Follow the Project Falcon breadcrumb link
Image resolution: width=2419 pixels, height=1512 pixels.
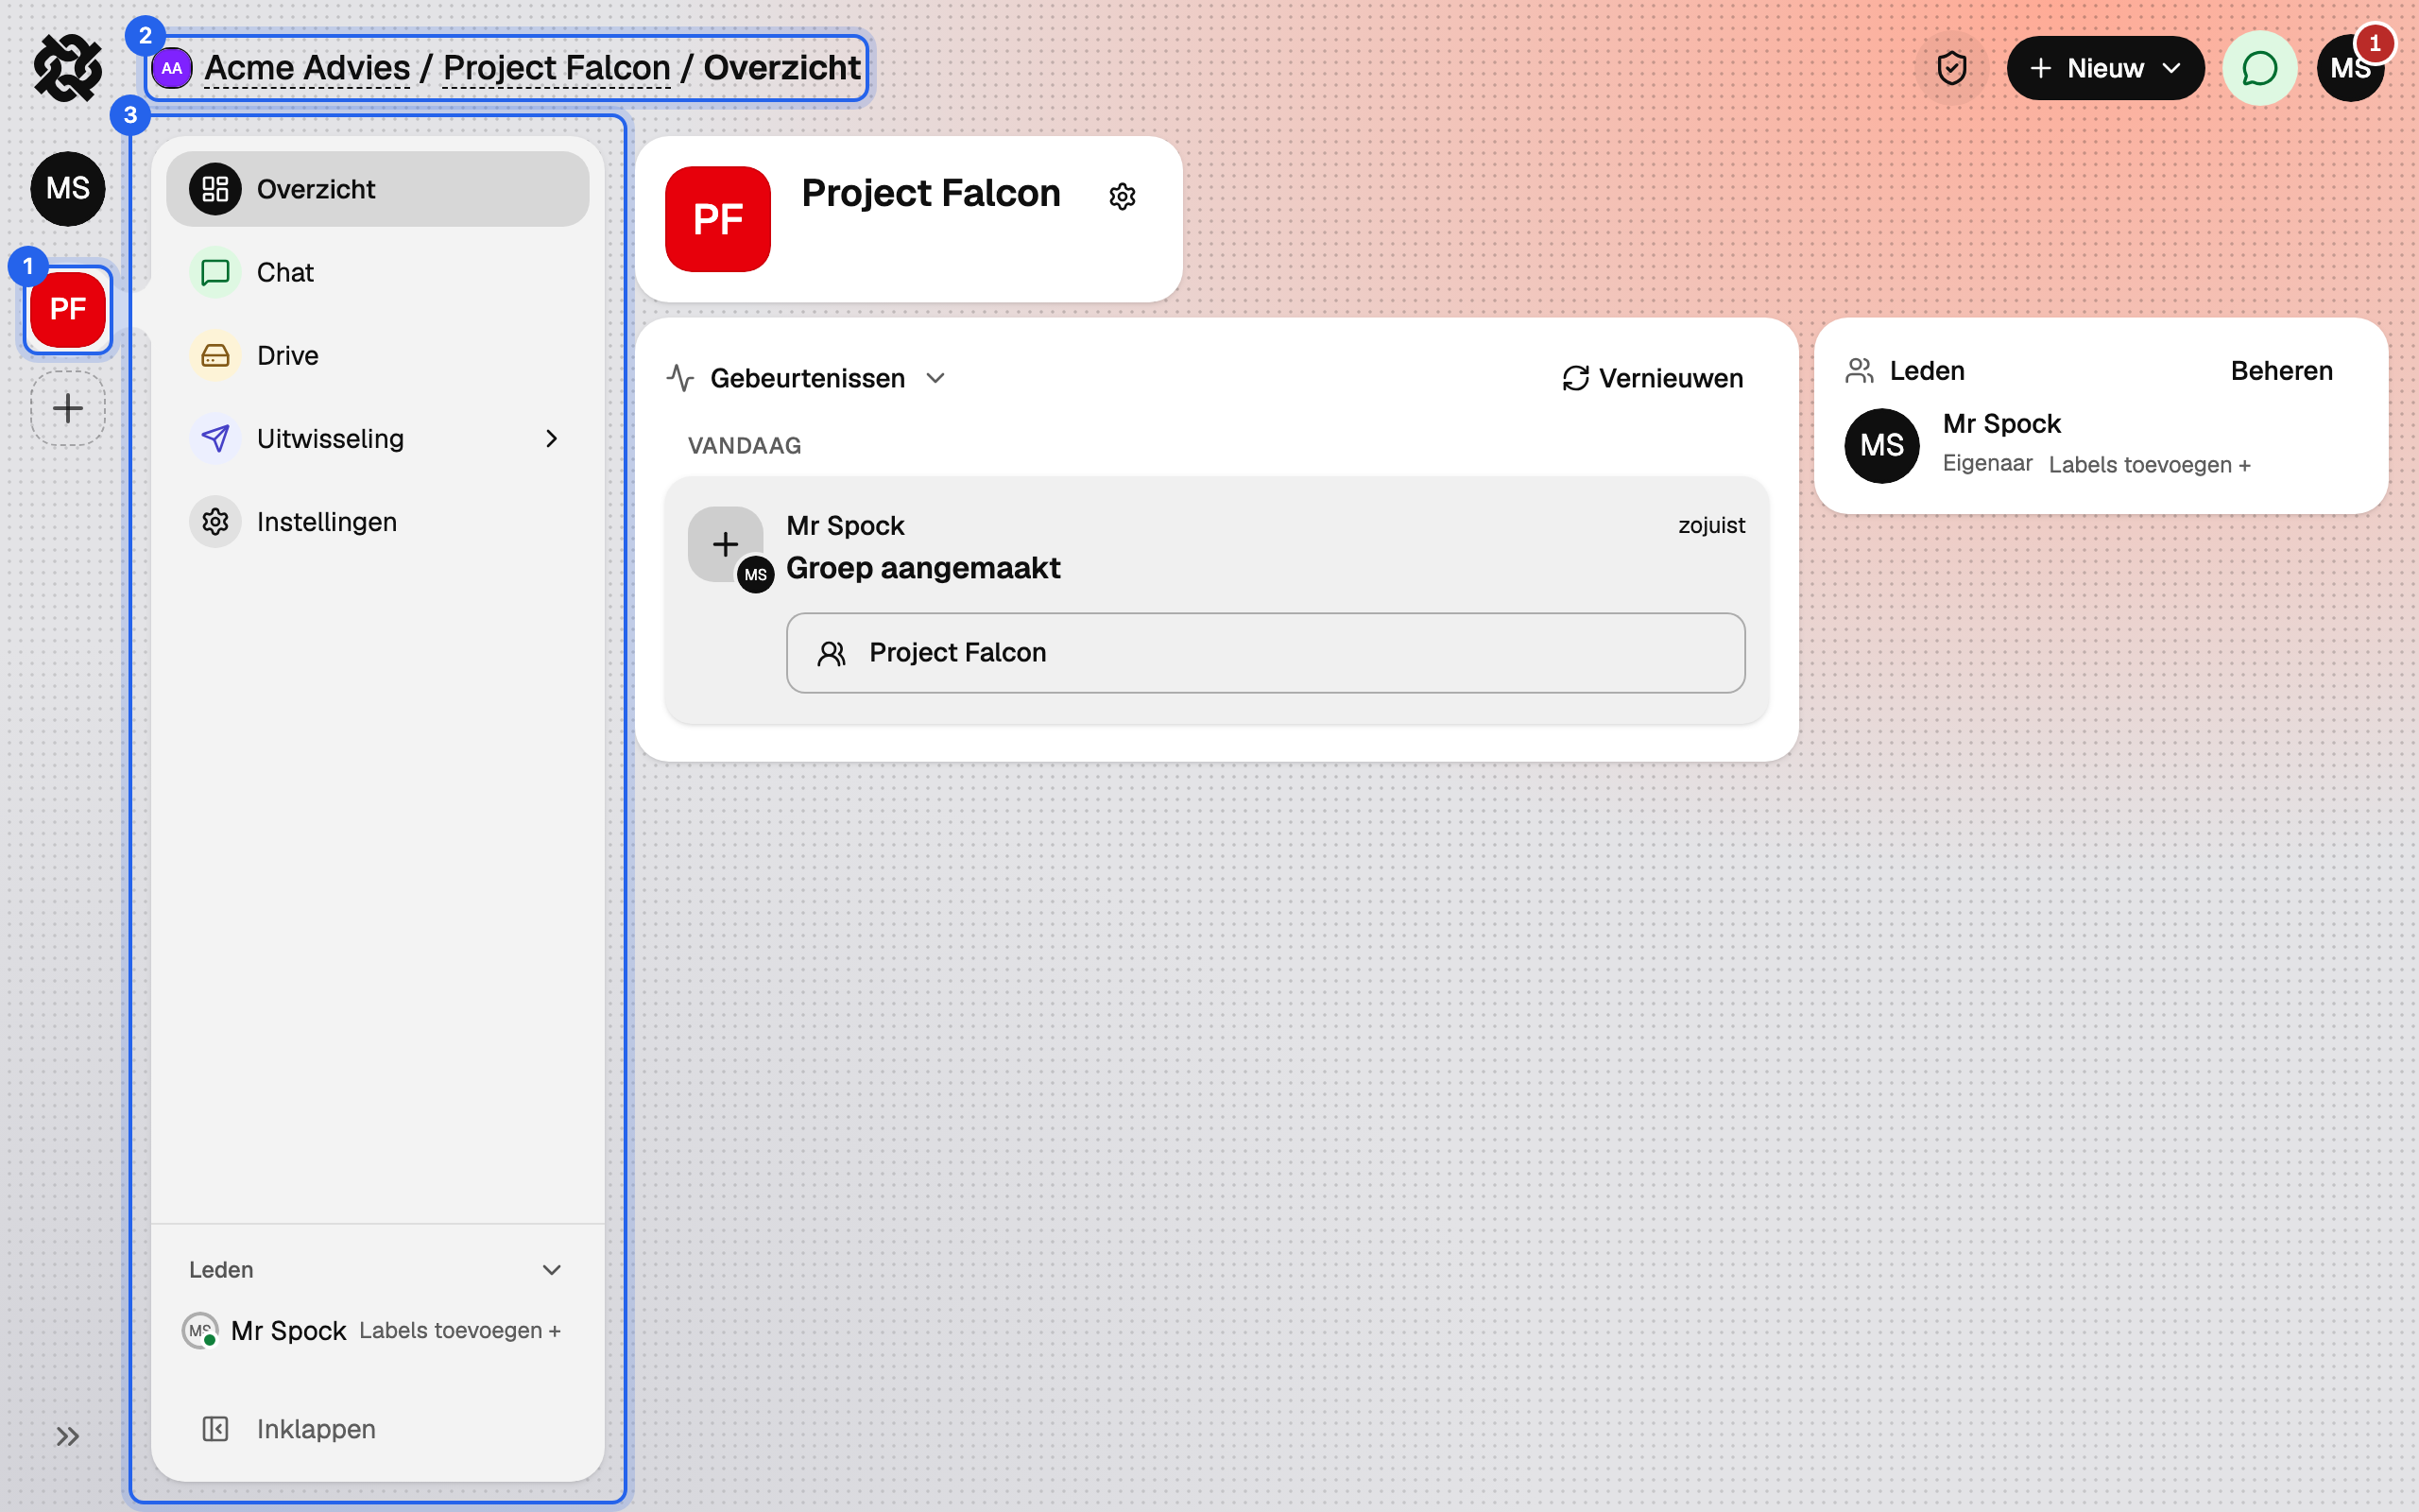[x=557, y=68]
